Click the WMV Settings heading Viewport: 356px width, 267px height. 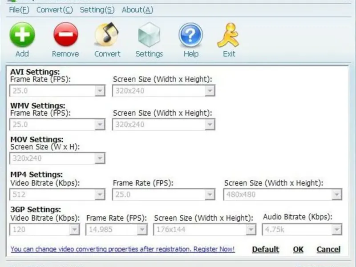(38, 105)
